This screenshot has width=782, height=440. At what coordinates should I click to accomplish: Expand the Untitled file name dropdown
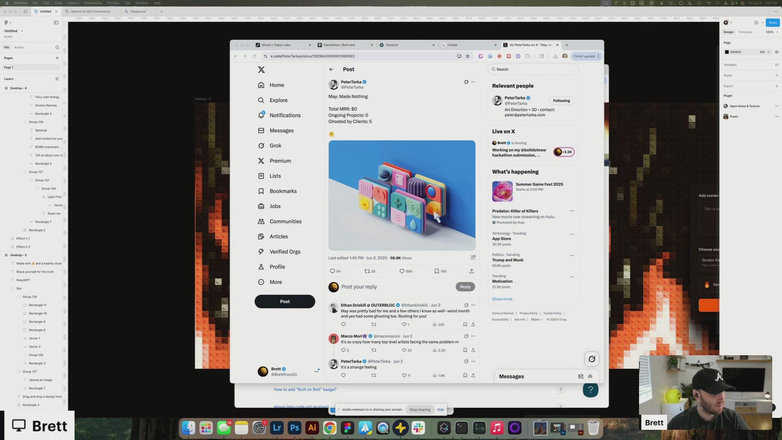[22, 31]
